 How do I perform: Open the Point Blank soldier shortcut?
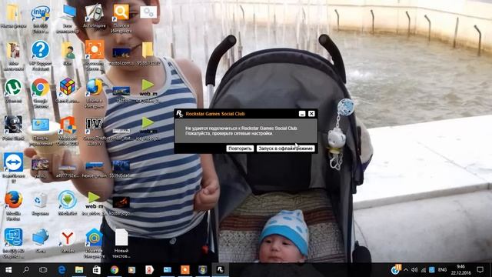(x=13, y=128)
